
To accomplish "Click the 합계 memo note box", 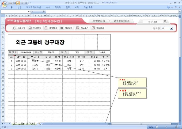I will click(x=132, y=93).
